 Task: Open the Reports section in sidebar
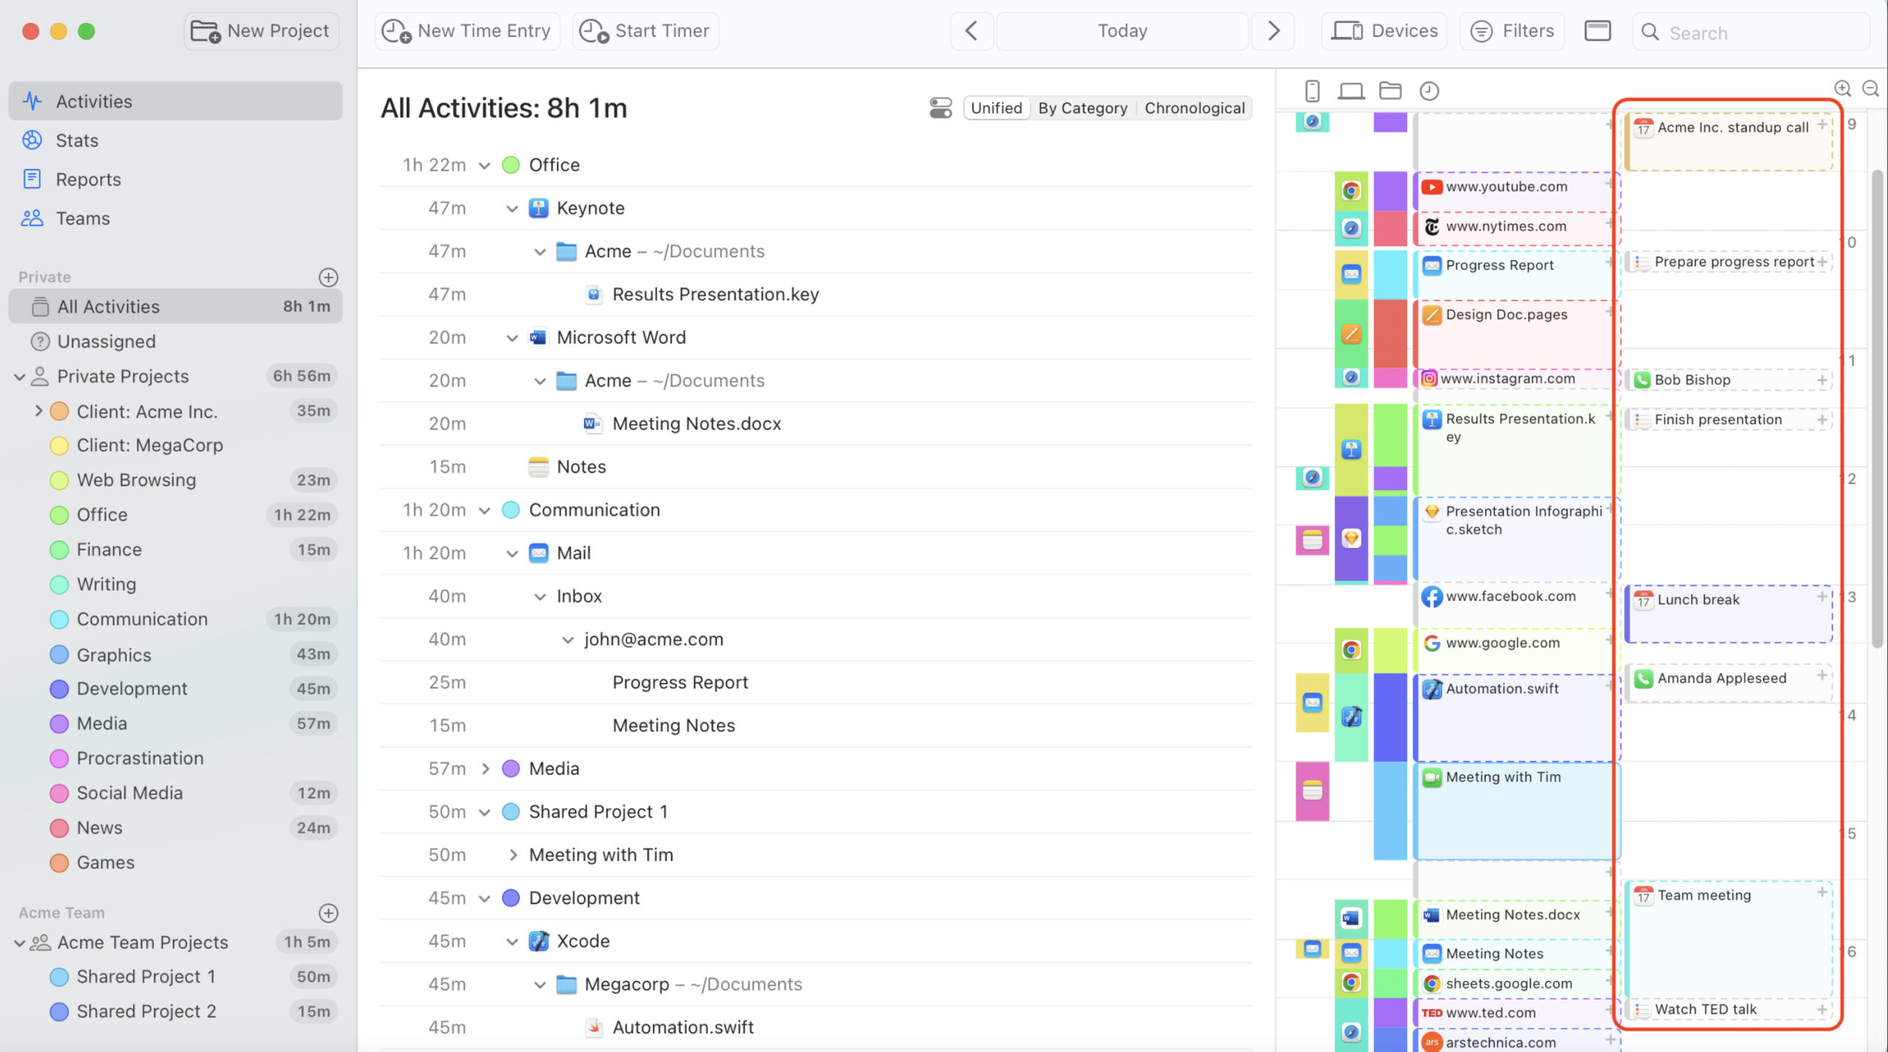[x=88, y=179]
